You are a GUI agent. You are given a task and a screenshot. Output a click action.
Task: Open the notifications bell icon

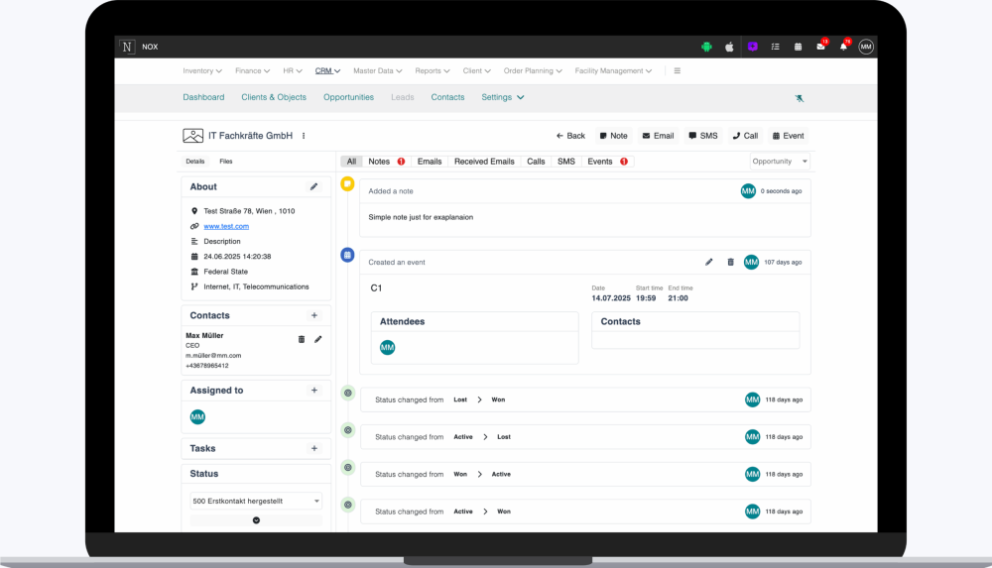[843, 47]
